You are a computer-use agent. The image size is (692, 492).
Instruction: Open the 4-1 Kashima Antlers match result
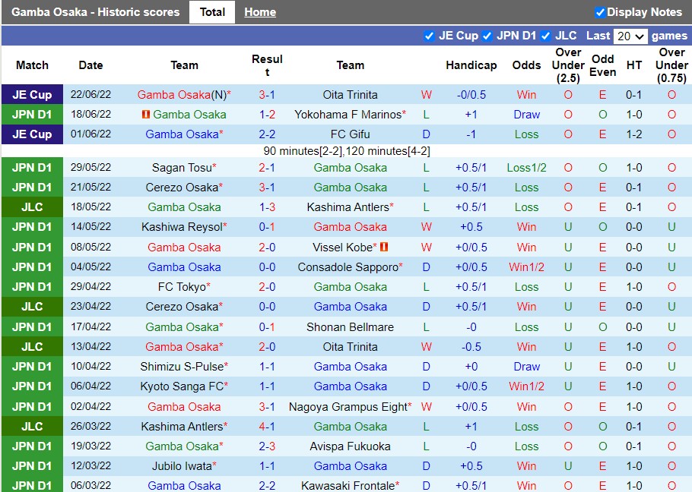(267, 426)
